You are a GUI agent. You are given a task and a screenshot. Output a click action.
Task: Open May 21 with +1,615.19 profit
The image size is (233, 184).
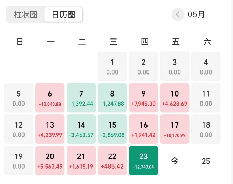click(81, 161)
